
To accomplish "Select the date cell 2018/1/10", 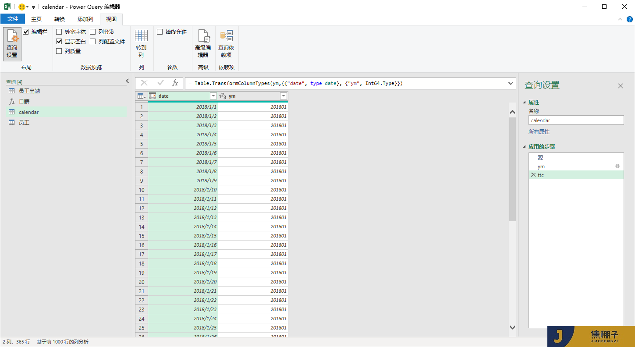I will (x=183, y=190).
